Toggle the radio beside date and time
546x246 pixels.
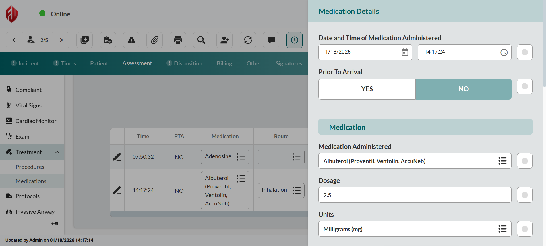(525, 52)
